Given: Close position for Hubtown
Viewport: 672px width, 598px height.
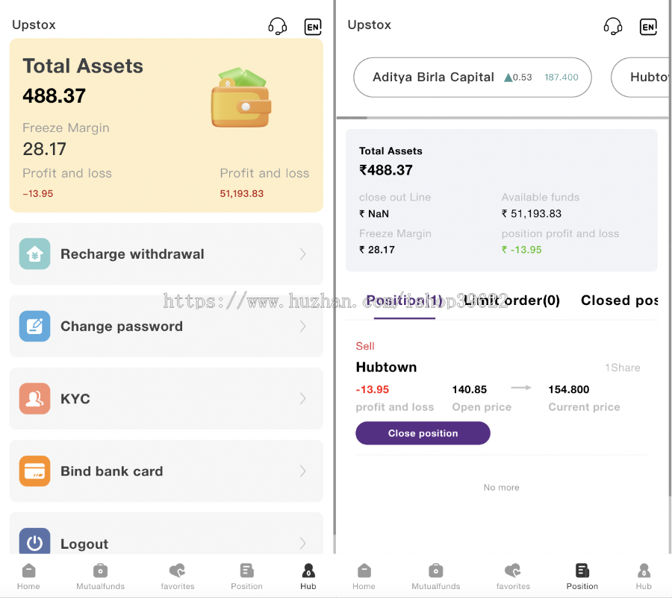Looking at the screenshot, I should tap(423, 433).
